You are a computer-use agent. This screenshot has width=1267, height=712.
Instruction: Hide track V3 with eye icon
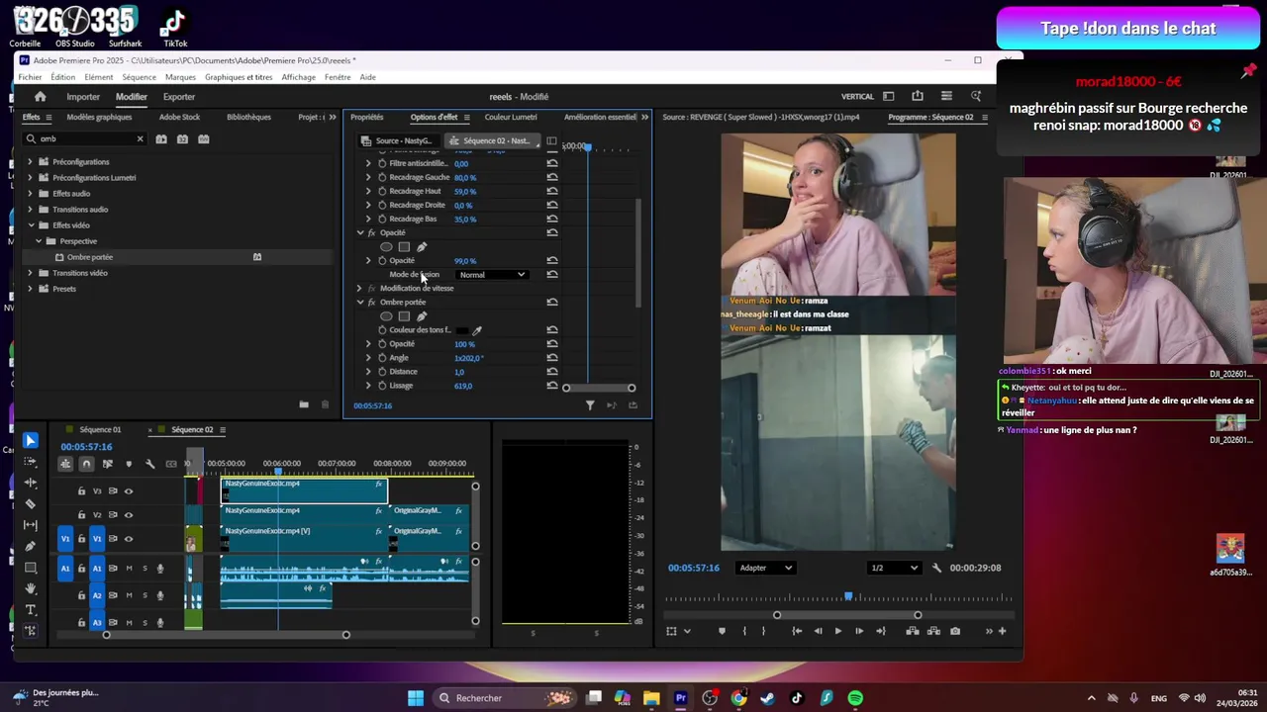click(x=128, y=491)
